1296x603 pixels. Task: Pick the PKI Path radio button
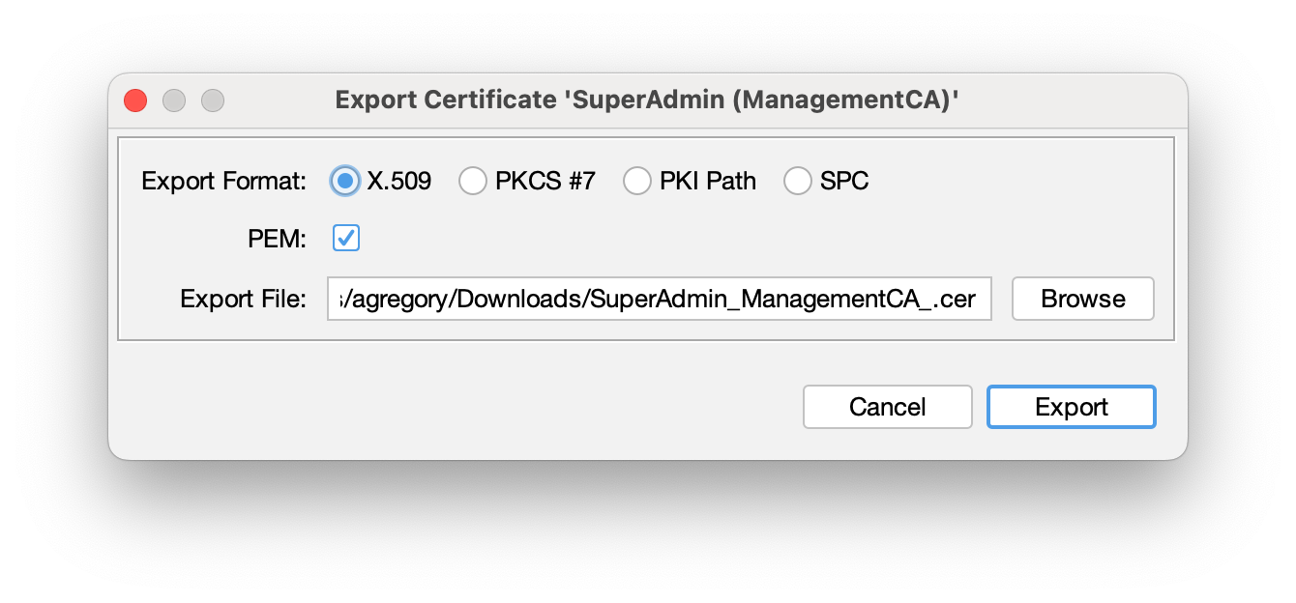(x=637, y=181)
